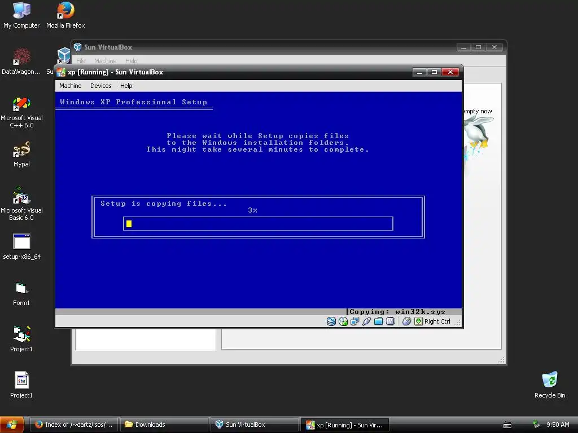Viewport: 578px width, 433px height.
Task: Minimize the Sun VirtualBox manager window
Action: point(464,47)
